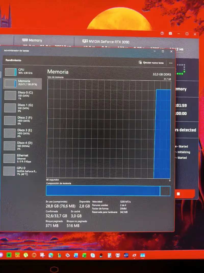Maximize the Administrador de tareas window
This screenshot has height=273, width=204.
(163, 51)
